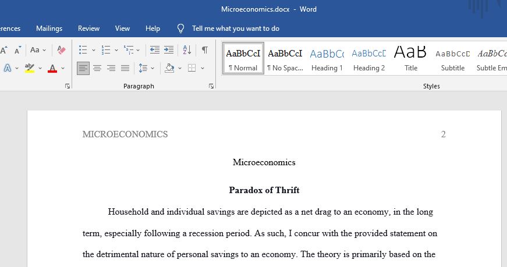Click the Change Case Aa button
Screen dimensions: 507x267
tap(35, 50)
